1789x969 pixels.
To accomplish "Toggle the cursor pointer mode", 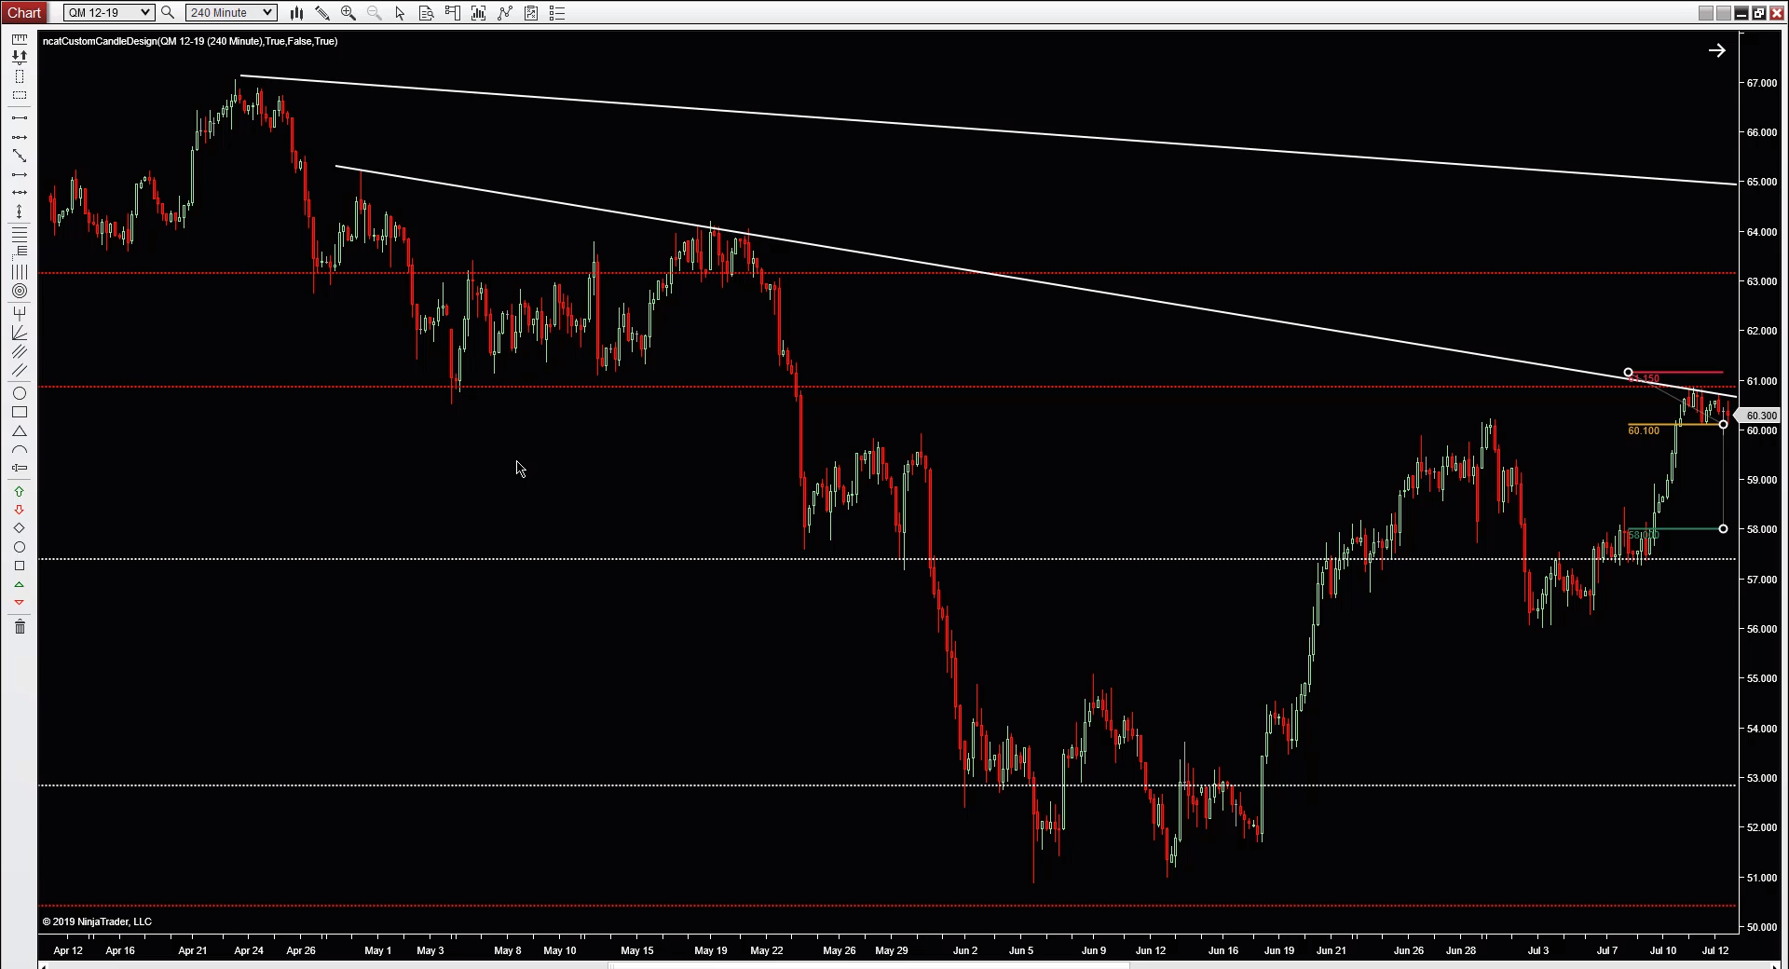I will click(x=400, y=13).
